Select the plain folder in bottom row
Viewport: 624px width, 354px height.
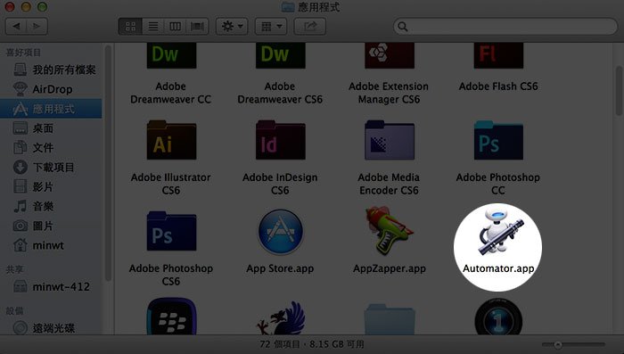click(x=390, y=318)
